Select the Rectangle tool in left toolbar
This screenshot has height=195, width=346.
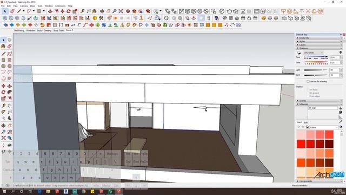[3, 60]
